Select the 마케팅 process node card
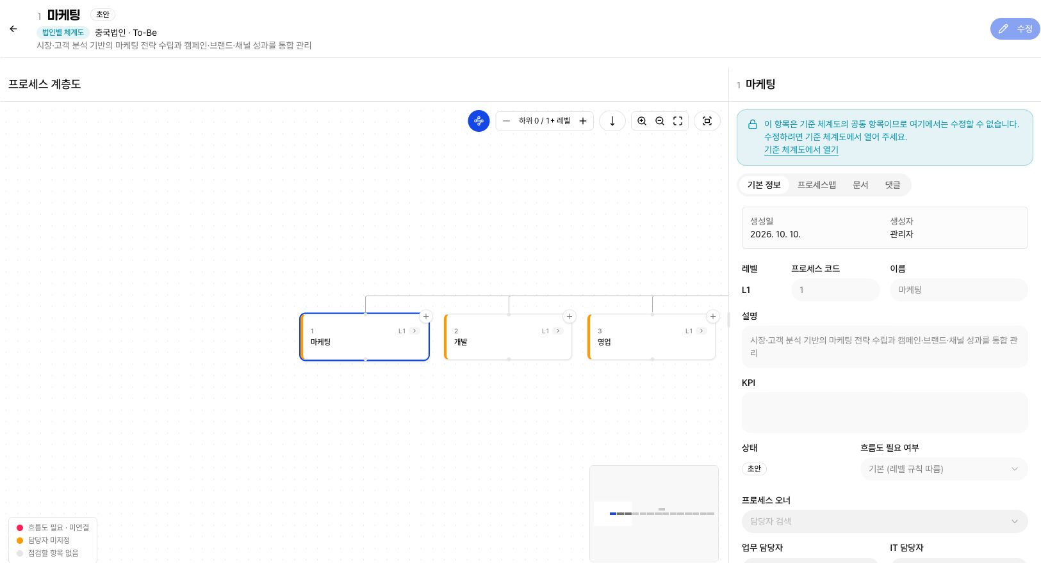 pyautogui.click(x=365, y=337)
